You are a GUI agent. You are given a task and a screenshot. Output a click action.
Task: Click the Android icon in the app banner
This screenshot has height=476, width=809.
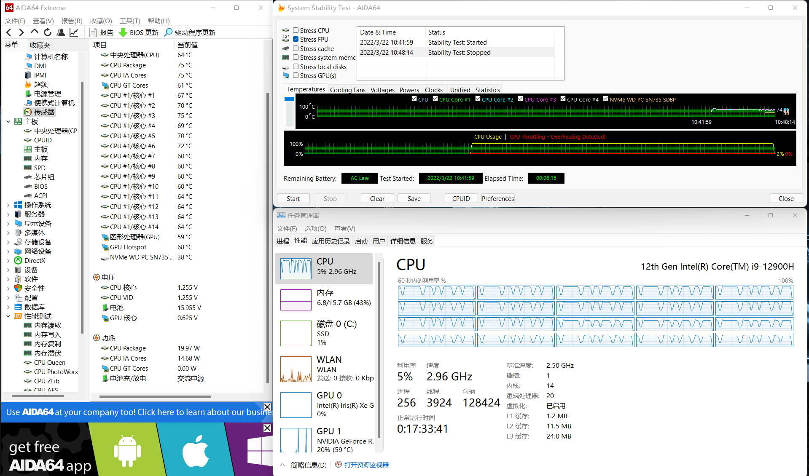point(127,451)
